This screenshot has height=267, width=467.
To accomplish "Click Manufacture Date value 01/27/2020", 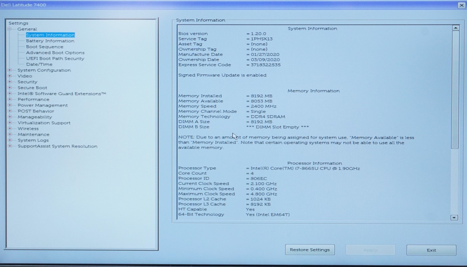I will pos(265,54).
